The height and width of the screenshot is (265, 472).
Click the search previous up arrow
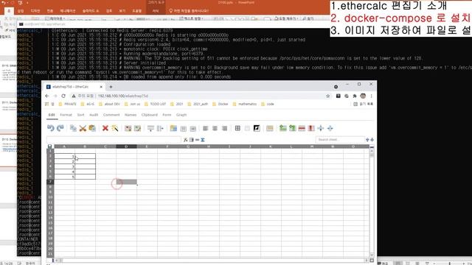click(x=367, y=140)
